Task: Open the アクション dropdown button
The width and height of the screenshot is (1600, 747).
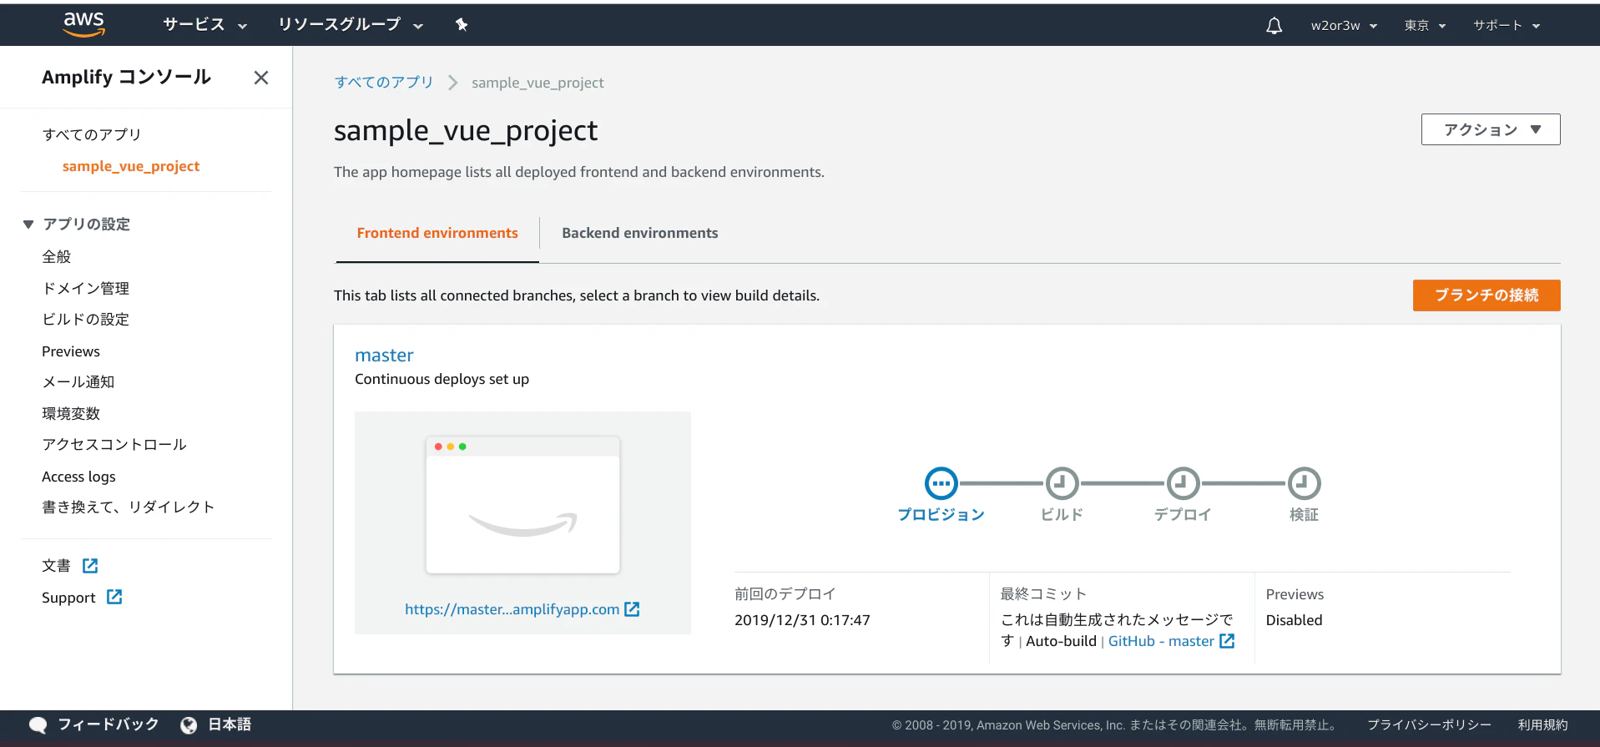Action: click(x=1491, y=129)
